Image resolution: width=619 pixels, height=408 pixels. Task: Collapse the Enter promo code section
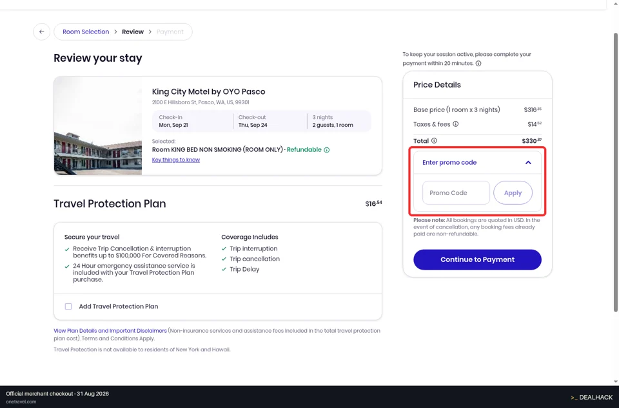click(x=528, y=162)
